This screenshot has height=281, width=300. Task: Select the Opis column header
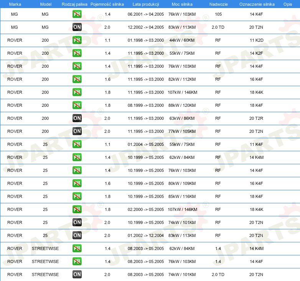click(287, 4)
